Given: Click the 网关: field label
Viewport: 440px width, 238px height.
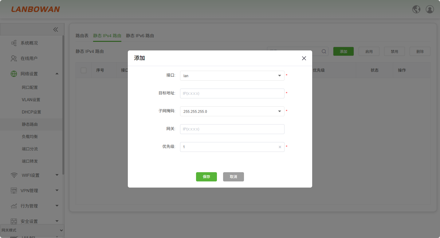Looking at the screenshot, I should tap(171, 129).
